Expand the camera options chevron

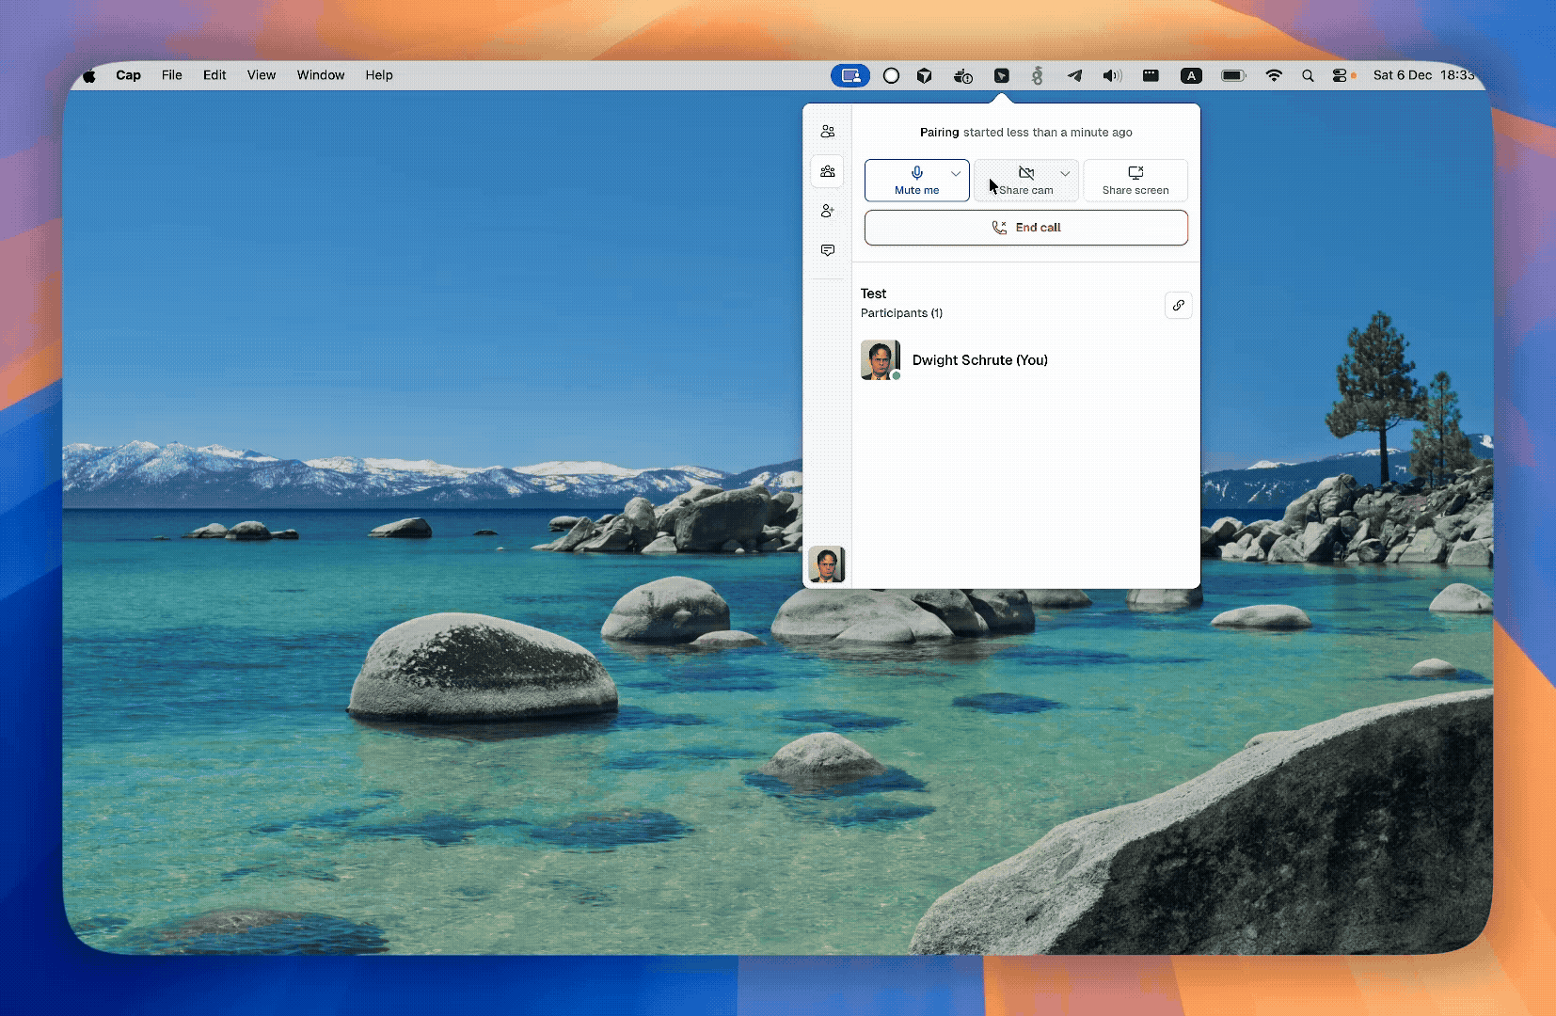(1065, 173)
